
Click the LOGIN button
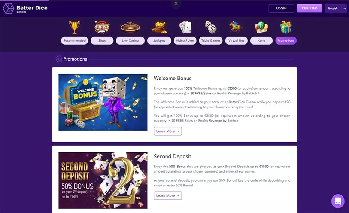click(281, 9)
